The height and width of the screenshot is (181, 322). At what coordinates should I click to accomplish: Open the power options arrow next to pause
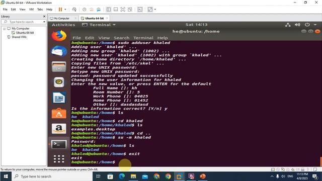pyautogui.click(x=65, y=10)
